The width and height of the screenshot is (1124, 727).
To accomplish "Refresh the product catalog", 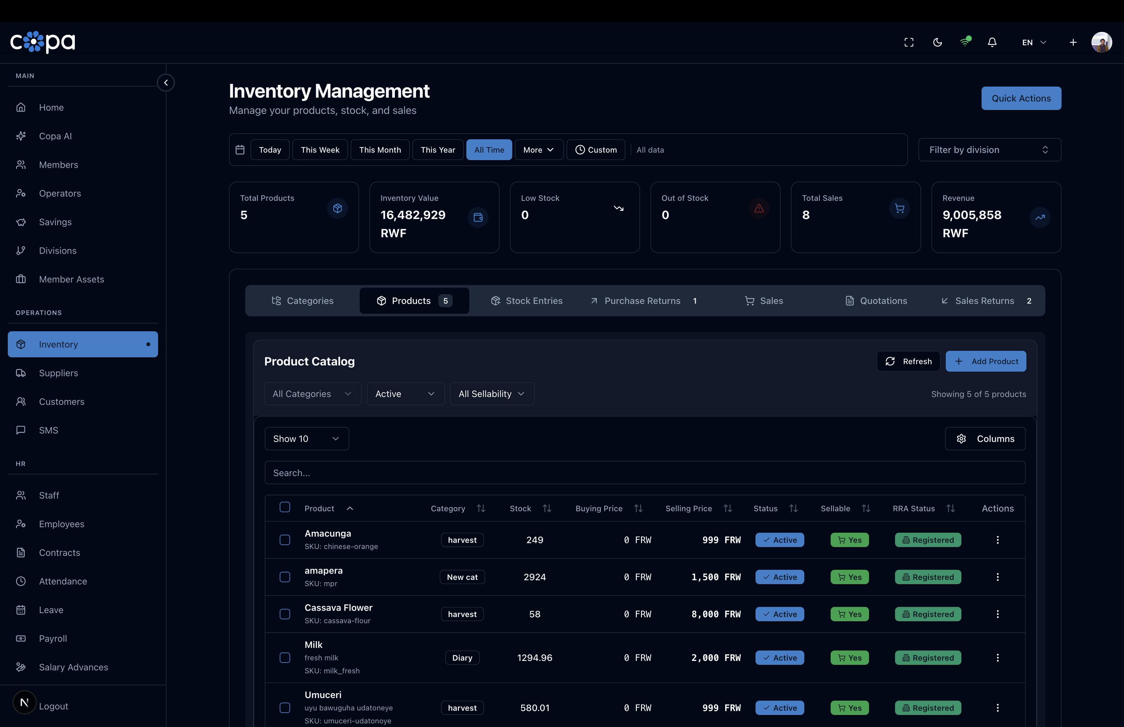I will pyautogui.click(x=908, y=361).
